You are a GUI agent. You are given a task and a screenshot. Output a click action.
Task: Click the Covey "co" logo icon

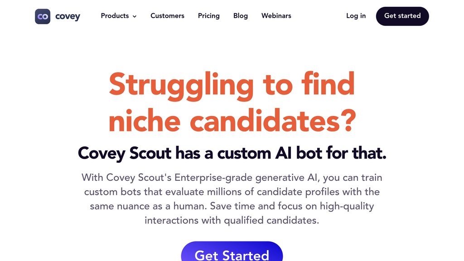tap(43, 16)
